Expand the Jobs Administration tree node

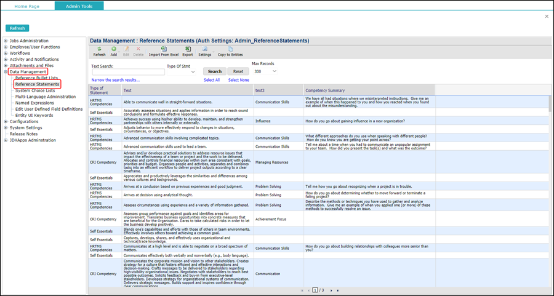(6, 41)
